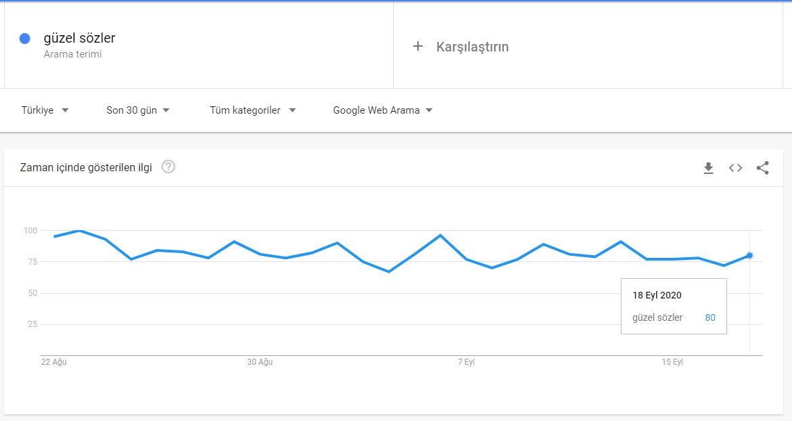Click the Karşılaştırın compare field
792x421 pixels.
click(588, 47)
